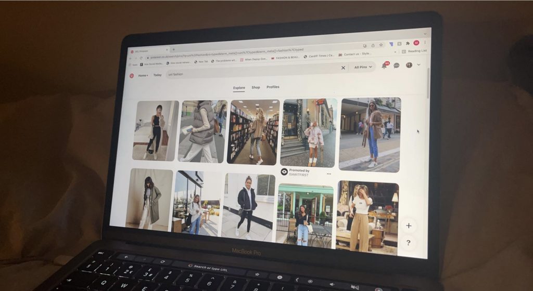Expand the All Pins filter dropdown

363,68
